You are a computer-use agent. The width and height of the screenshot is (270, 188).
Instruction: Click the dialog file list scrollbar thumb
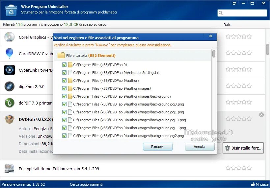click(214, 54)
